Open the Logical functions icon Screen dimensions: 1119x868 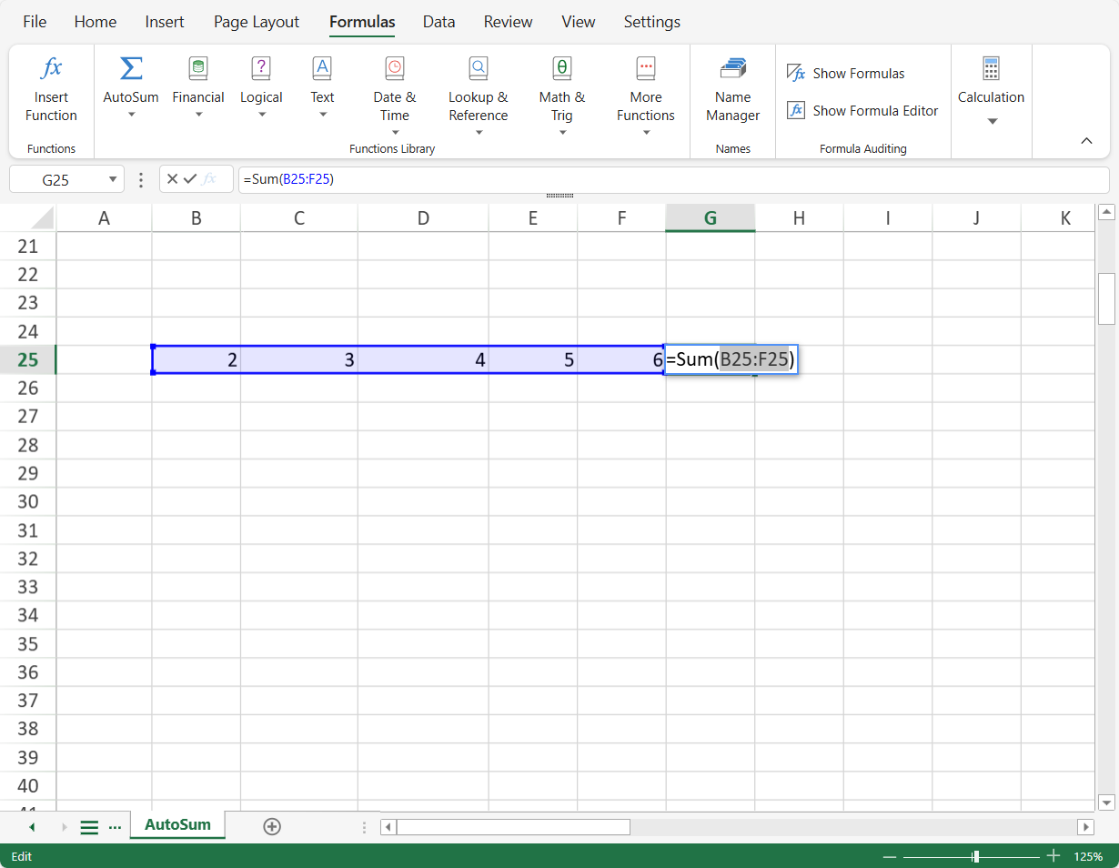coord(261,68)
